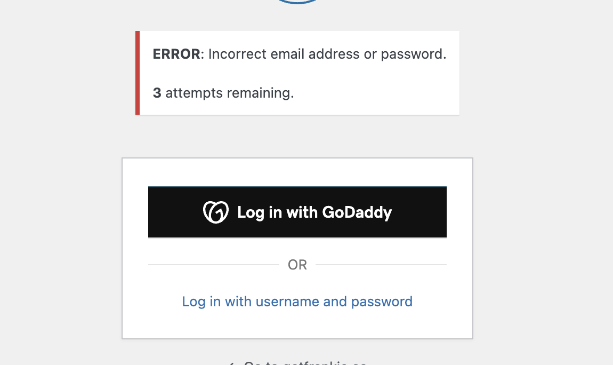The image size is (613, 365).
Task: Click the divider line left of OR
Action: pyautogui.click(x=213, y=265)
